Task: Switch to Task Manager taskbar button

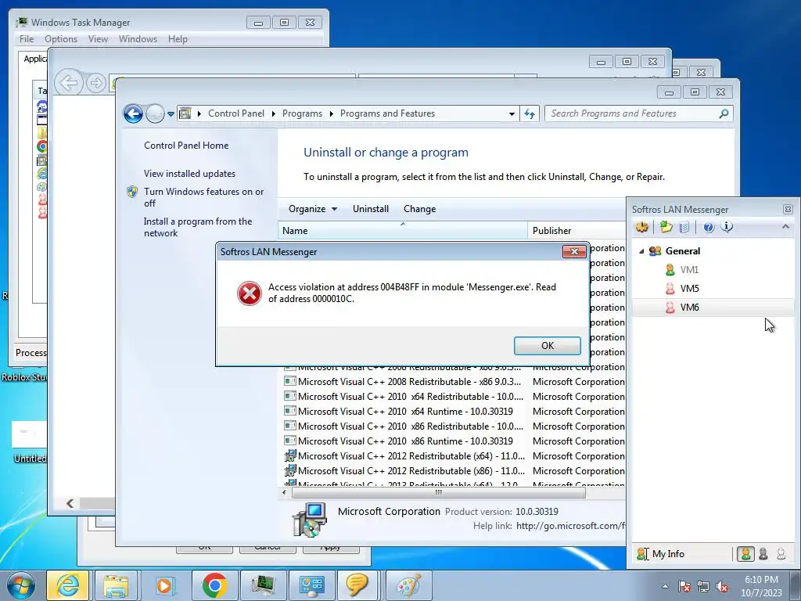Action: pos(263,585)
